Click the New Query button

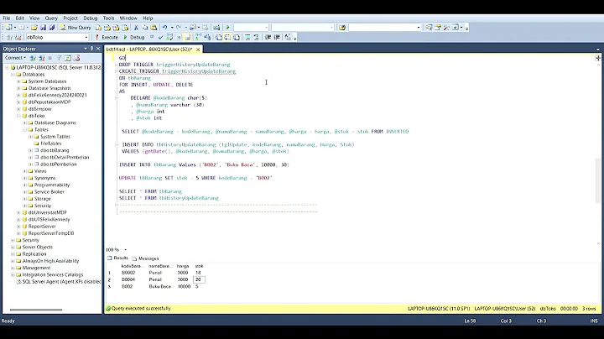[x=75, y=28]
